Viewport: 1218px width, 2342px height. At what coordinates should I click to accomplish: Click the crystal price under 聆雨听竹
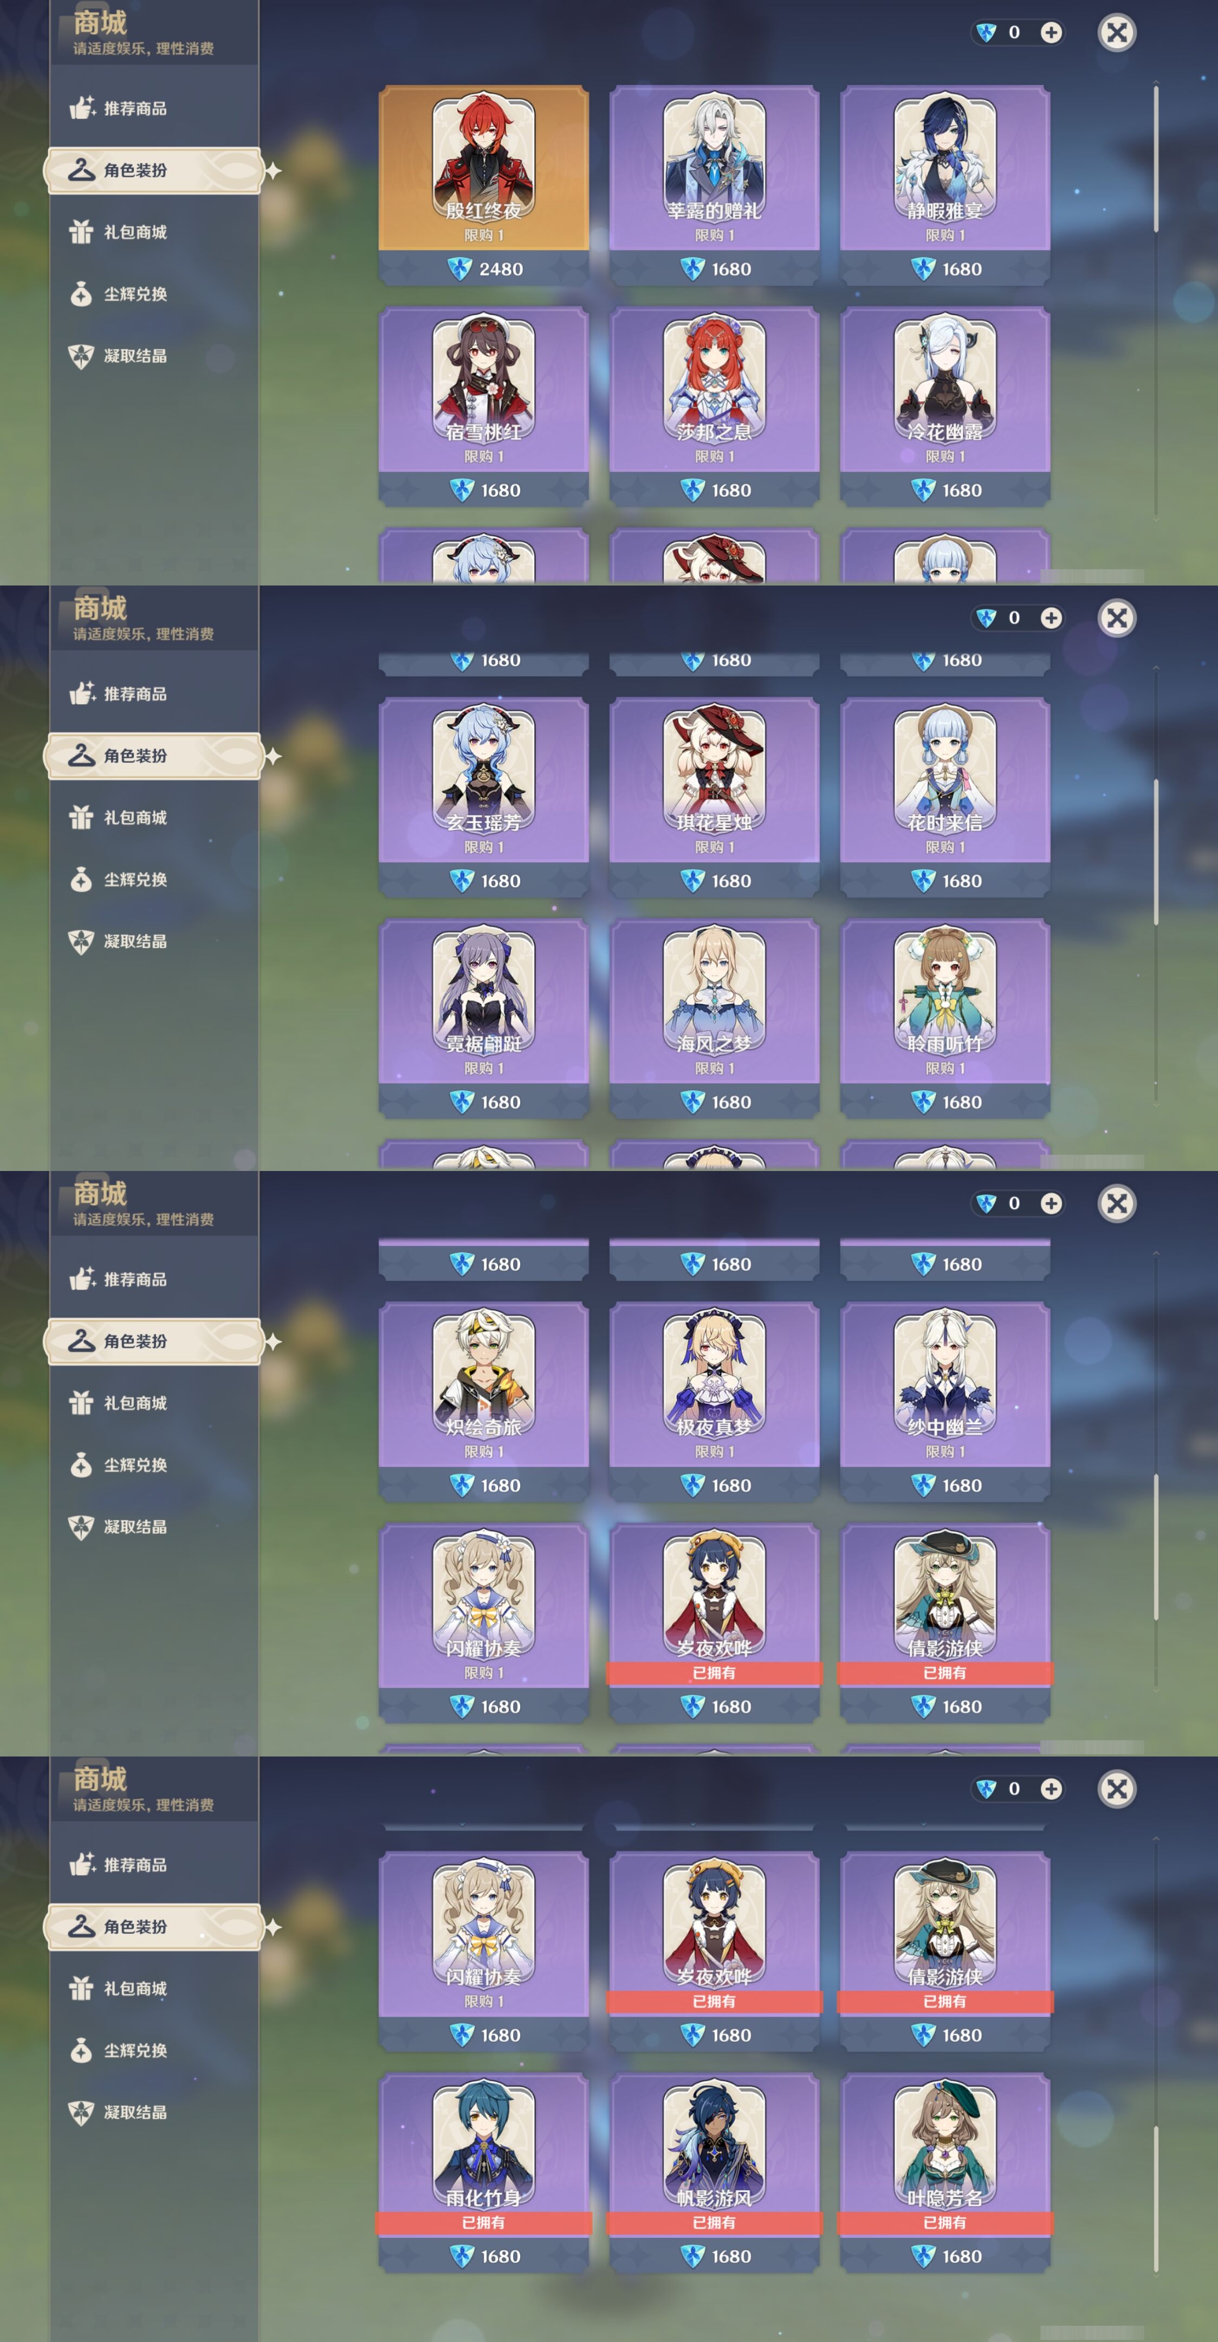pos(946,1102)
